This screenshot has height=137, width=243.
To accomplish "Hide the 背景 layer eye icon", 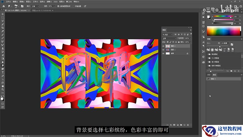I will coord(163,54).
